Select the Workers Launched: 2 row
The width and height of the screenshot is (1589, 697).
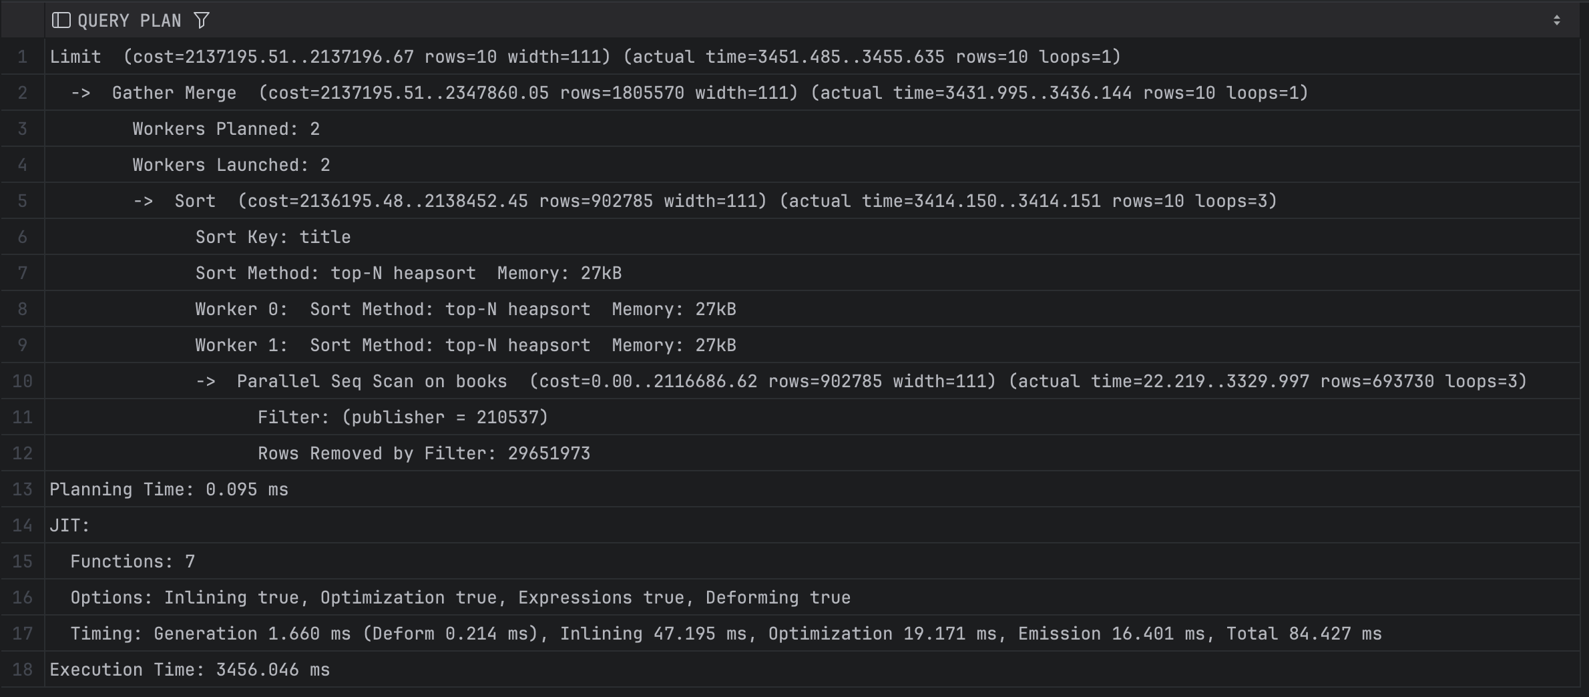pos(231,165)
